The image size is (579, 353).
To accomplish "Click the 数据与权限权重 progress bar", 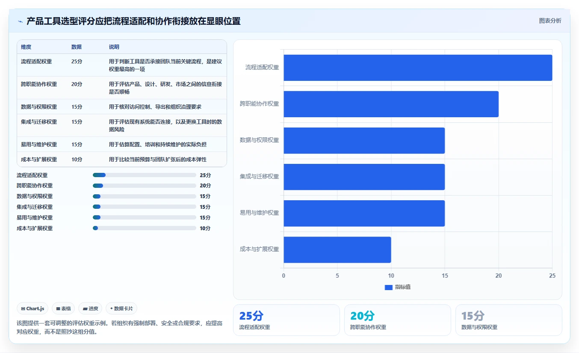I will click(145, 196).
